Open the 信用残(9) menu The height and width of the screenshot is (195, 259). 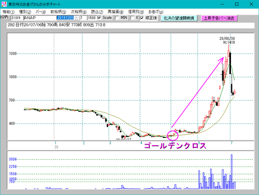click(136, 12)
